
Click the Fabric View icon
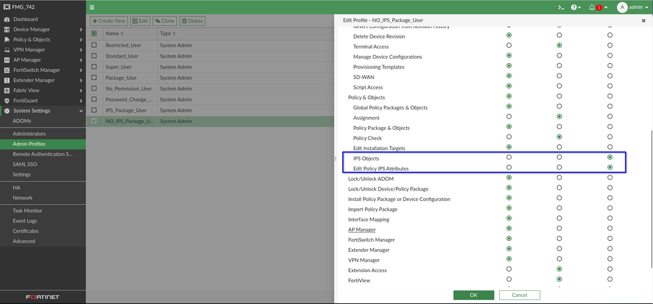7,91
